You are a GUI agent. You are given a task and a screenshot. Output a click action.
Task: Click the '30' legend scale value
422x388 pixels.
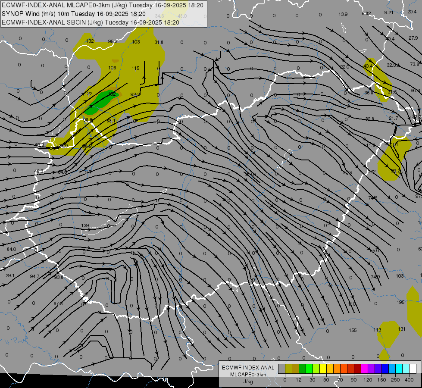click(x=312, y=380)
